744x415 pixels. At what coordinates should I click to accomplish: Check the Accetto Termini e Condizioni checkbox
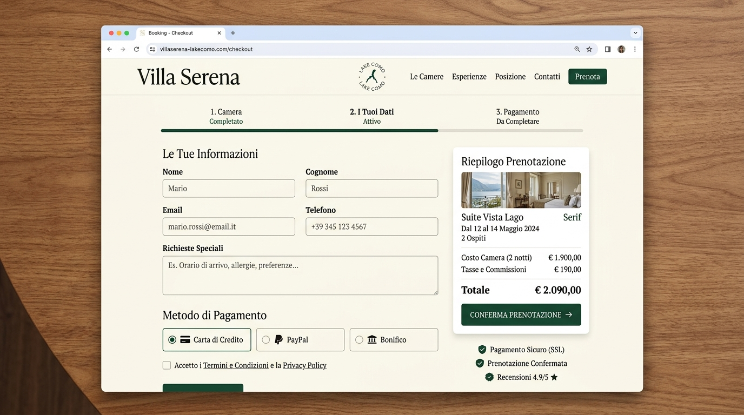pyautogui.click(x=167, y=365)
